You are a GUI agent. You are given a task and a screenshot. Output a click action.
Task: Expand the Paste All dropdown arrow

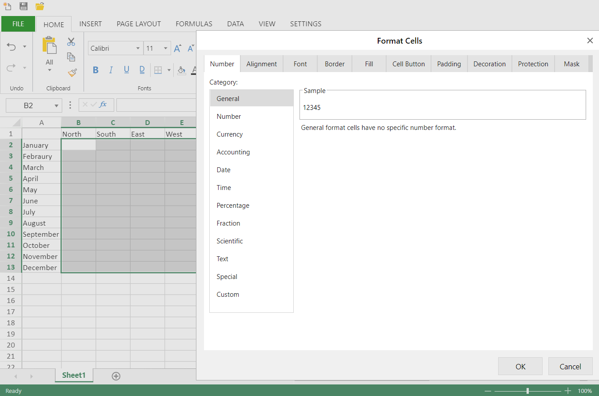[49, 70]
